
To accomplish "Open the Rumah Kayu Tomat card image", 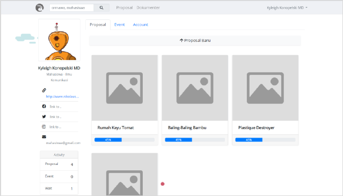I will 125,88.
